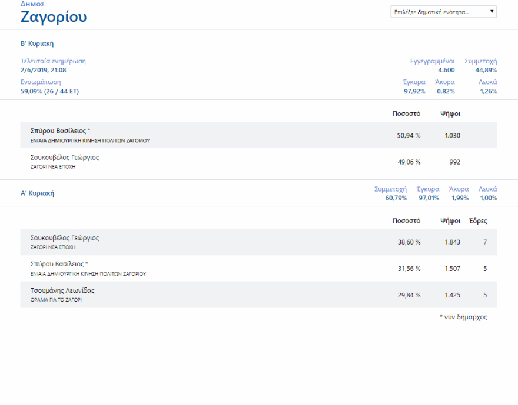
Task: Click Ψήφοι column header in second-round table
Action: (450, 113)
